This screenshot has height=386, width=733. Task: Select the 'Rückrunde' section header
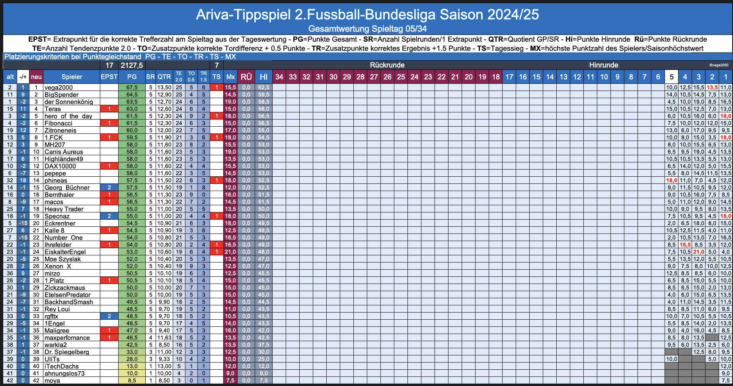click(387, 65)
